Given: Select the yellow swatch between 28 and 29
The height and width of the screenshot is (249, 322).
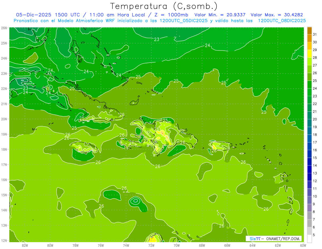Looking at the screenshot, I should tap(309, 54).
